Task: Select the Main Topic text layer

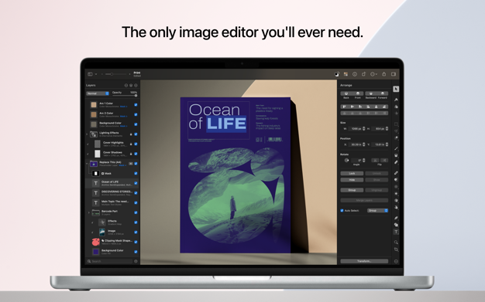Action: (112, 202)
